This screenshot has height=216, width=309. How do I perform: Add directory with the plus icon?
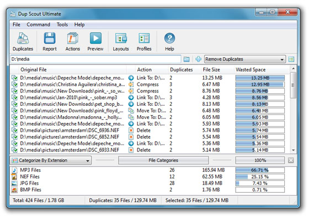pyautogui.click(x=198, y=59)
